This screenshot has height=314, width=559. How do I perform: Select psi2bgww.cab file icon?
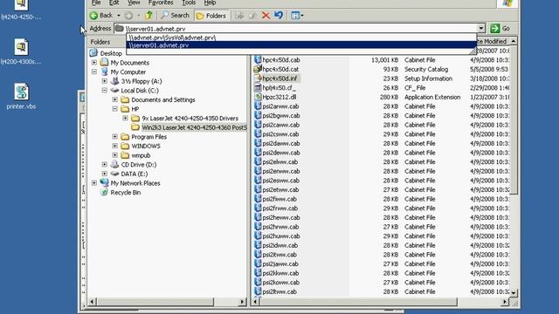(258, 115)
